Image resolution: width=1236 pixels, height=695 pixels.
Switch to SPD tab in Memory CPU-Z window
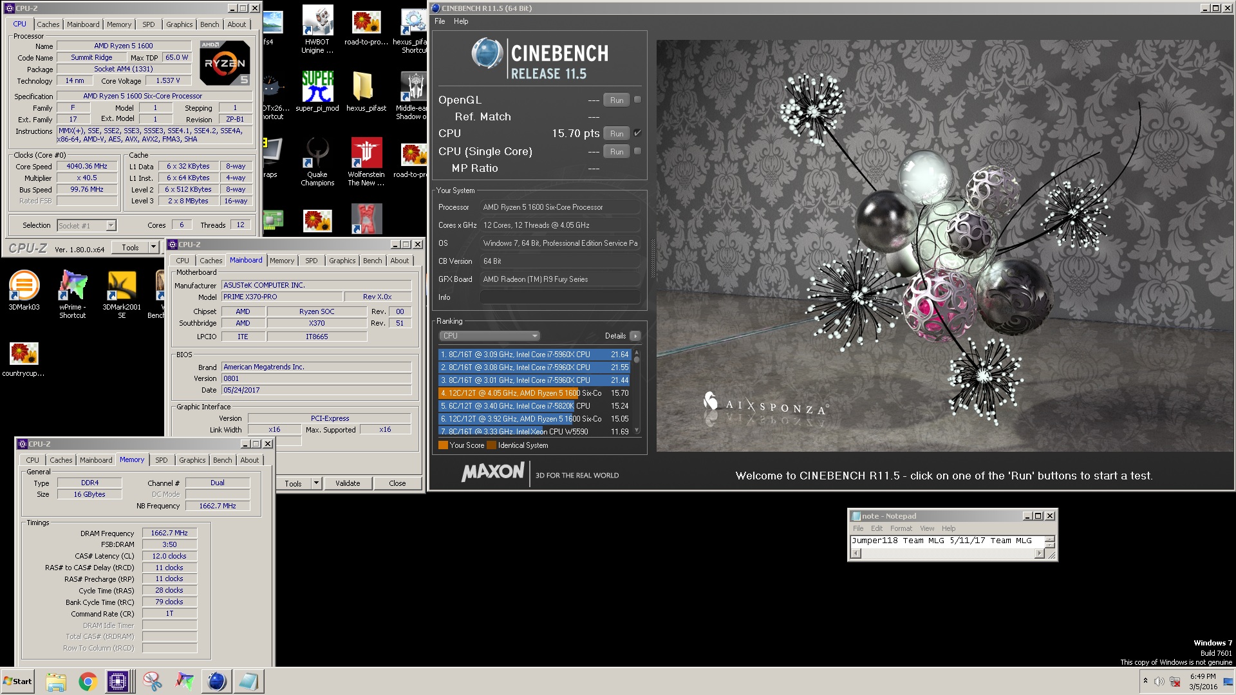tap(162, 460)
